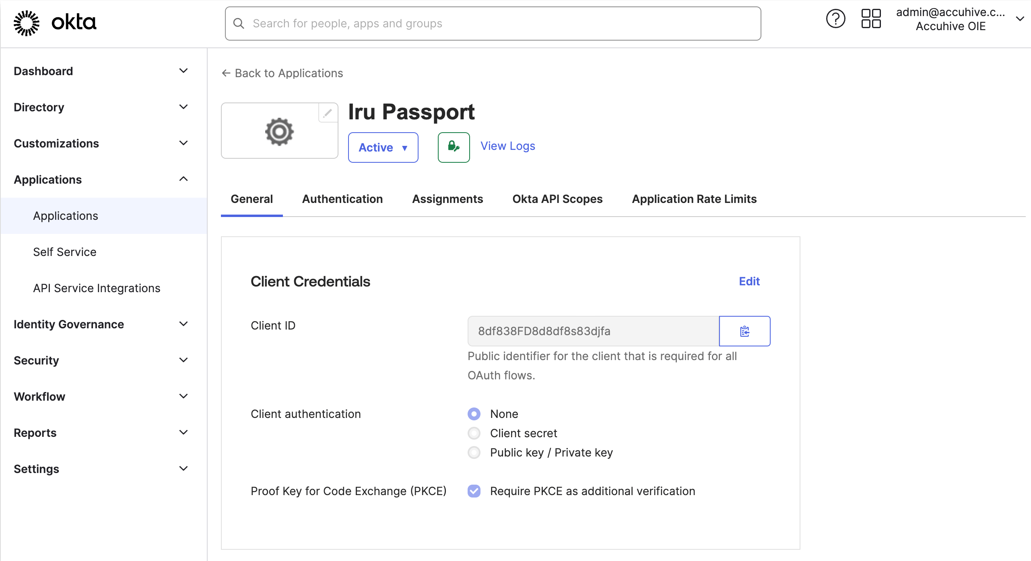Switch to the General tab
The width and height of the screenshot is (1031, 561).
[x=252, y=199]
